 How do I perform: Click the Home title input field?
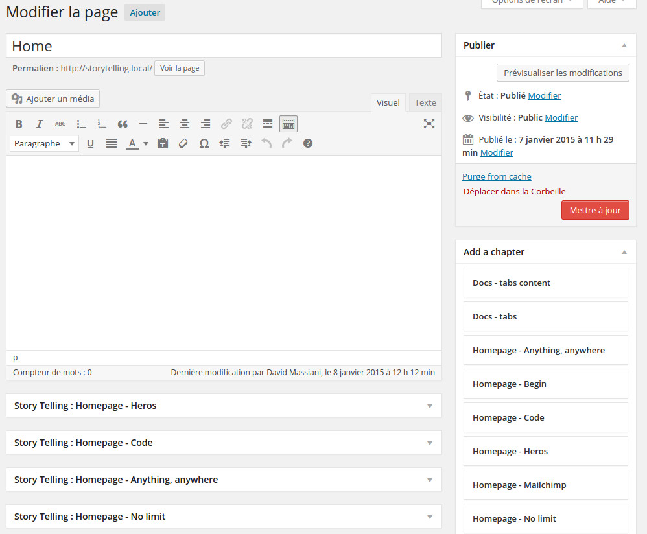[224, 46]
